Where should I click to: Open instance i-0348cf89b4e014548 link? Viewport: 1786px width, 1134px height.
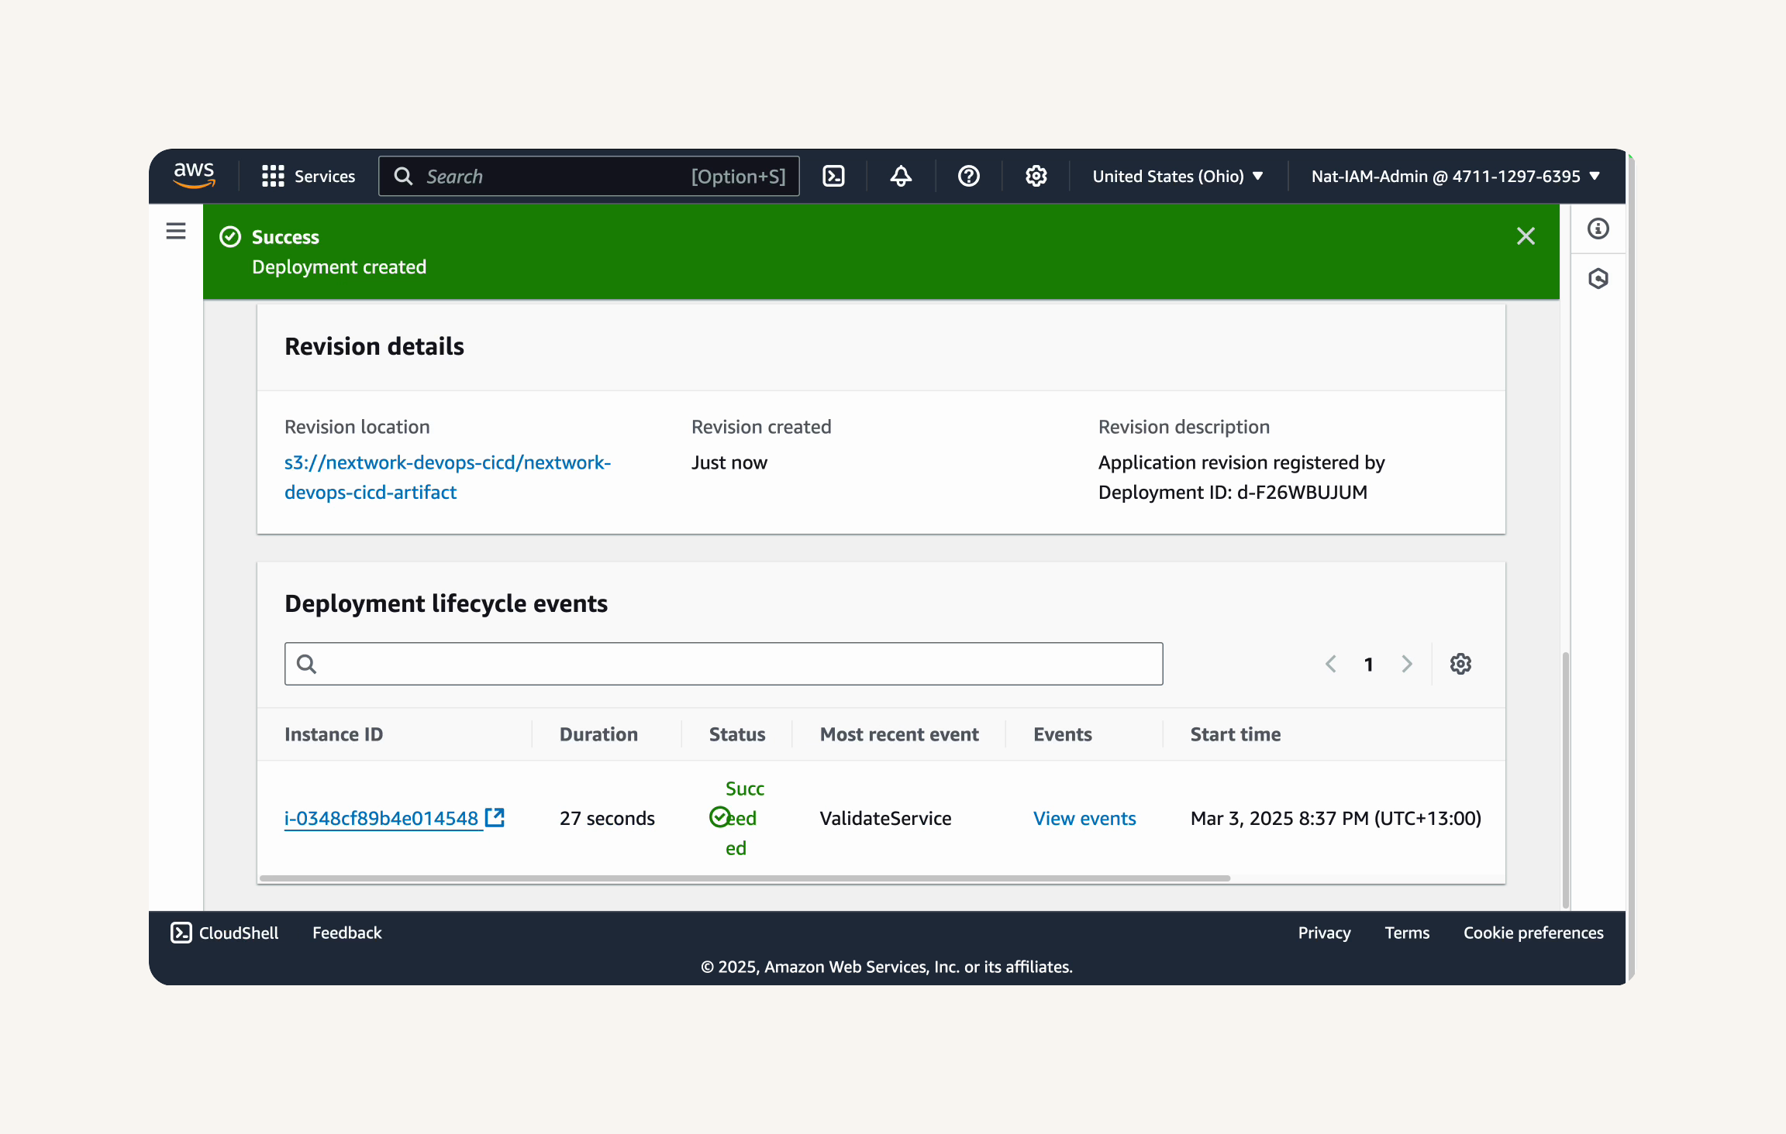click(x=381, y=818)
